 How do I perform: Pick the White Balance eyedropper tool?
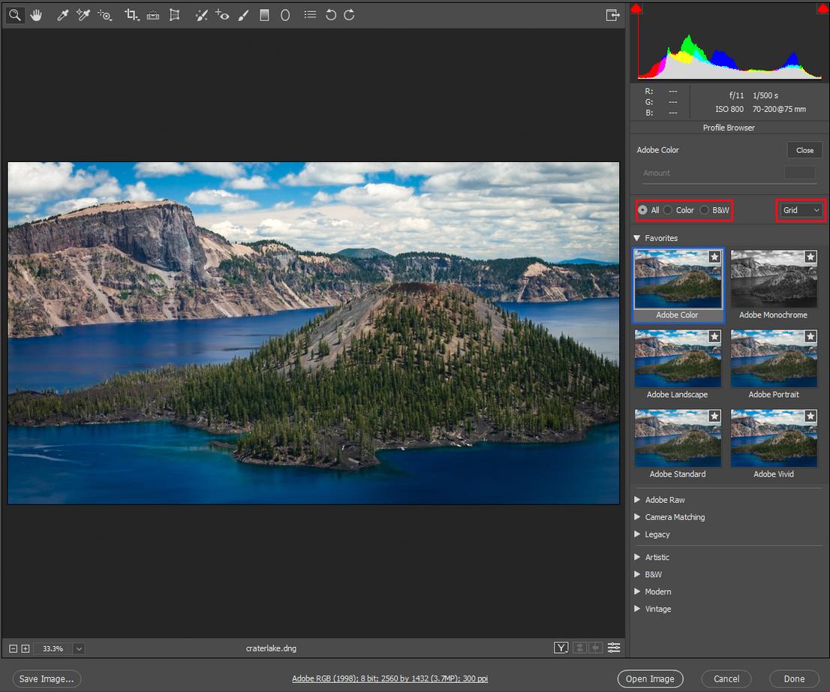coord(62,15)
